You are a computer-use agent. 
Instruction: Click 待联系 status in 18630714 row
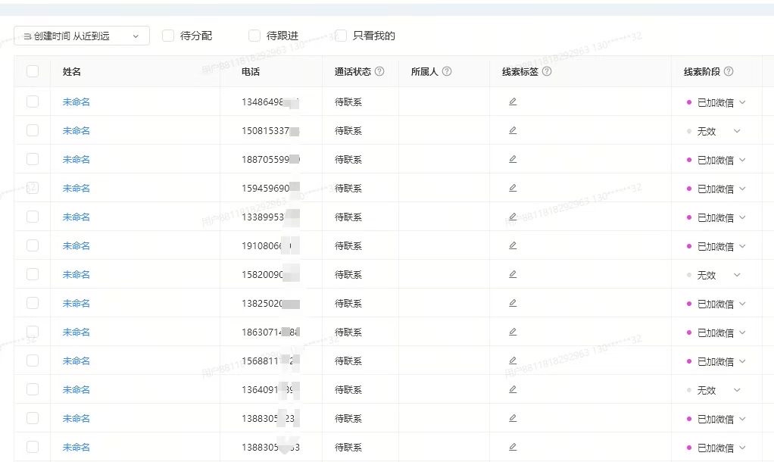pos(348,332)
